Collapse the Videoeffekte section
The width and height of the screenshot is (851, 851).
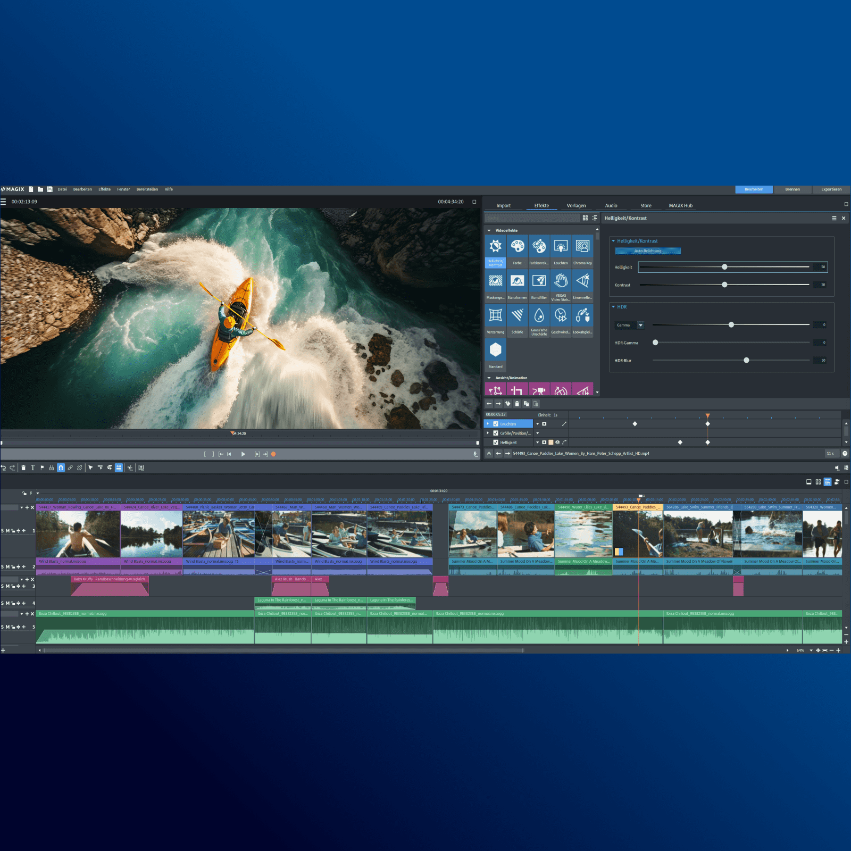click(489, 230)
